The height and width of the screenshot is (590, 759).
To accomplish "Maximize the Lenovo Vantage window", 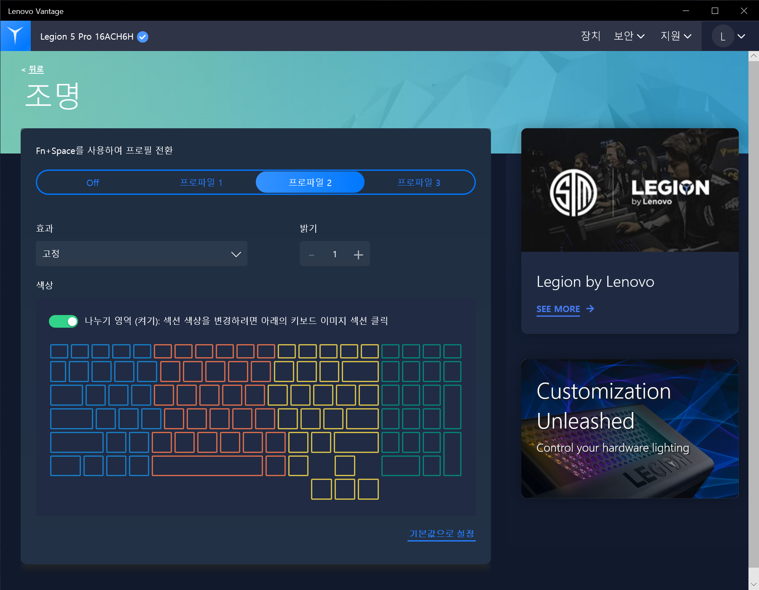I will pyautogui.click(x=715, y=11).
